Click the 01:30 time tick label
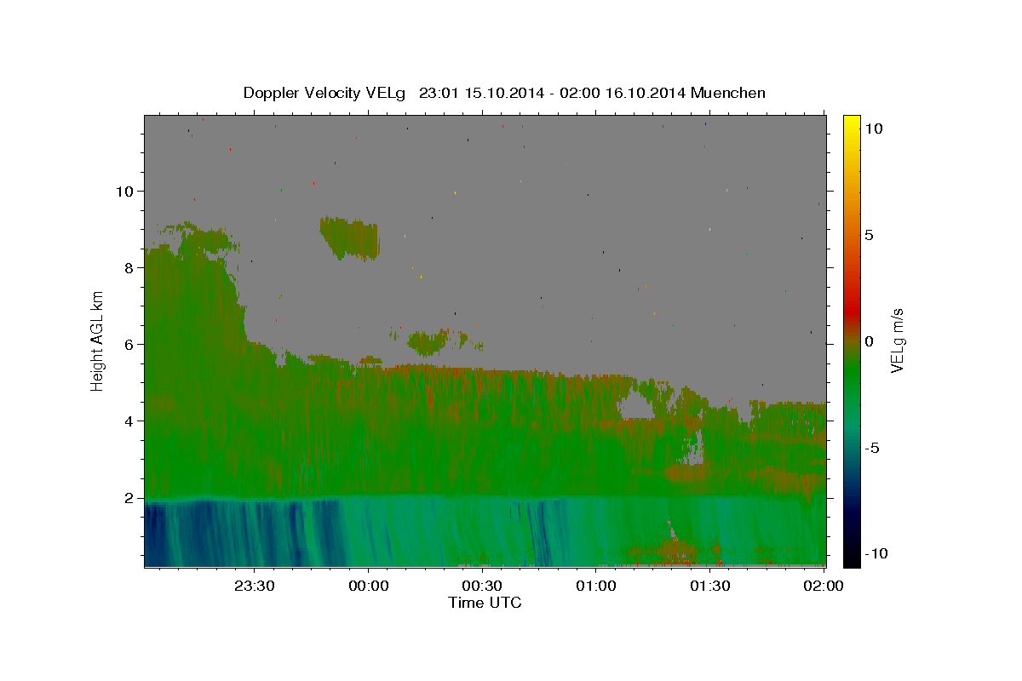1022x681 pixels. pos(710,586)
